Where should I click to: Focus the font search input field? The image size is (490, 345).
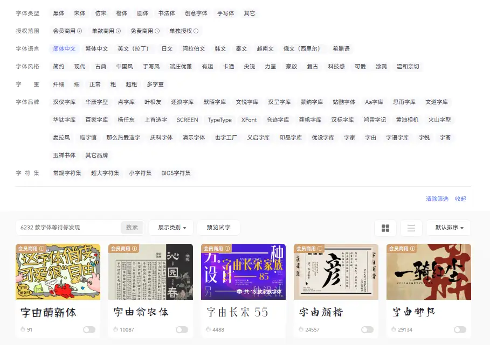[70, 228]
